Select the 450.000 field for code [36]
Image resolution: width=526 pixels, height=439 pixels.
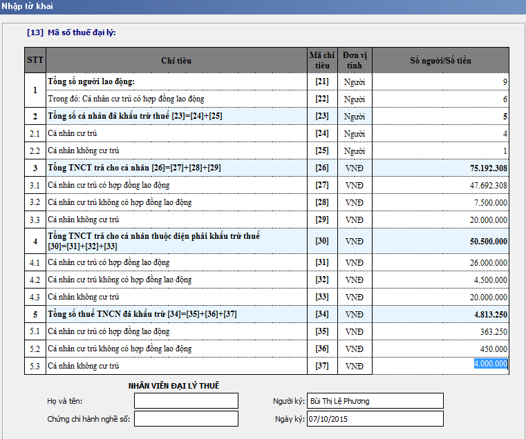tap(440, 349)
